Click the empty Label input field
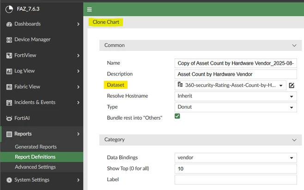304x190 pixels. point(236,179)
